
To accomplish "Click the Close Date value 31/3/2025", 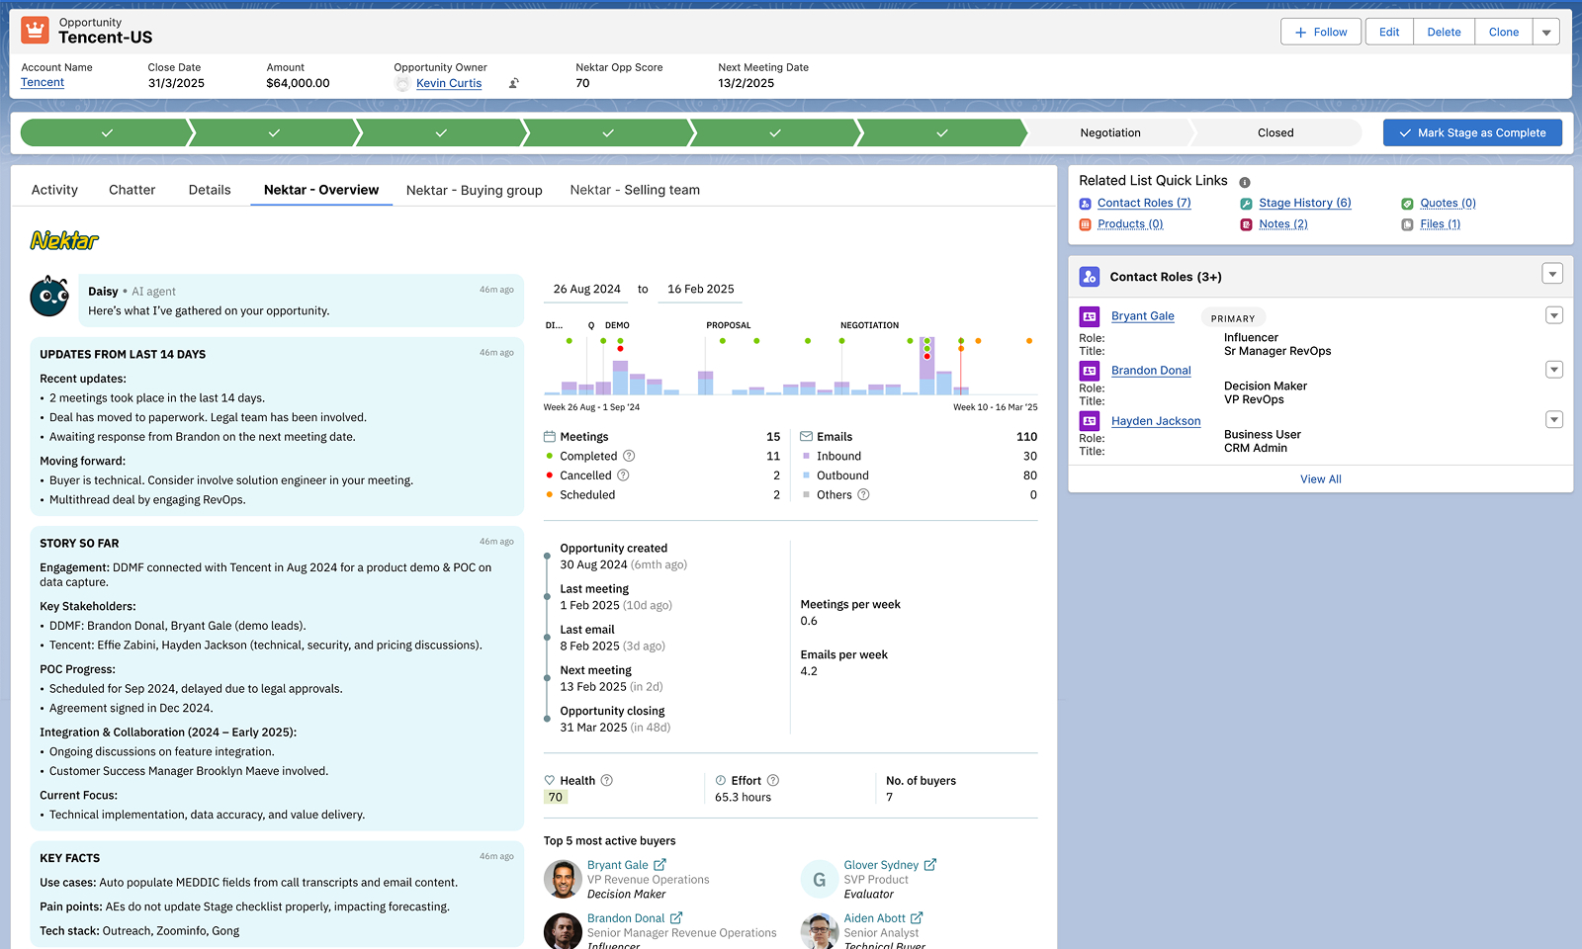I will point(176,84).
